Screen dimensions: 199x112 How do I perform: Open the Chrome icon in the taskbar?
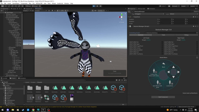pos(33,110)
